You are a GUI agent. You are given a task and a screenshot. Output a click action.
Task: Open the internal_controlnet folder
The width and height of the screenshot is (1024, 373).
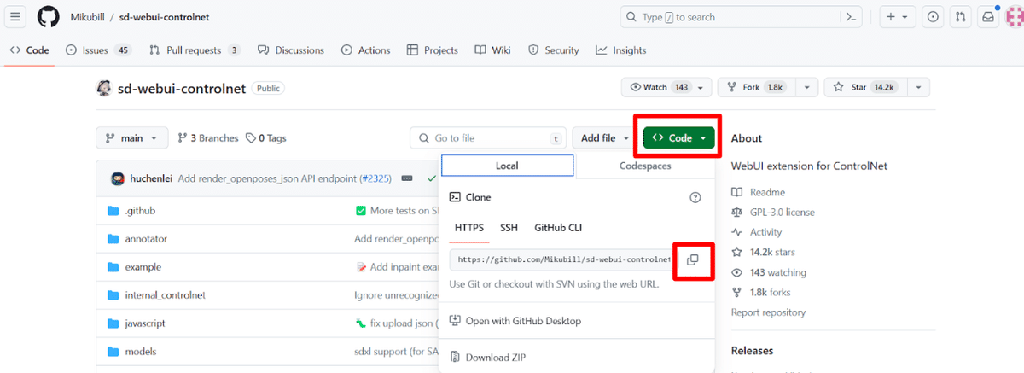[165, 295]
